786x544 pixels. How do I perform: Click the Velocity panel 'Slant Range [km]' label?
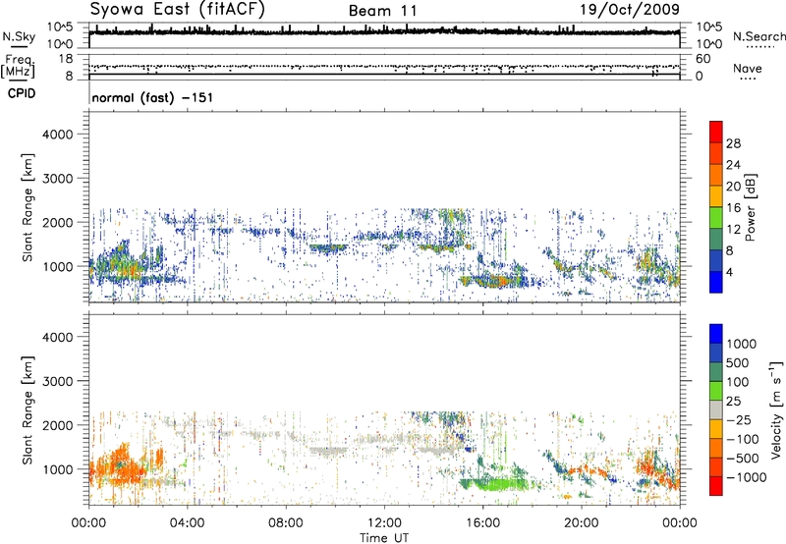pos(28,409)
